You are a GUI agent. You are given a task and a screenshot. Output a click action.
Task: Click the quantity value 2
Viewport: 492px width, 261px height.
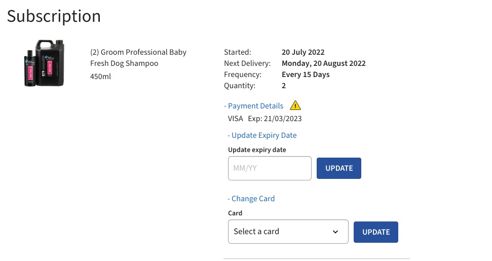[x=284, y=86]
